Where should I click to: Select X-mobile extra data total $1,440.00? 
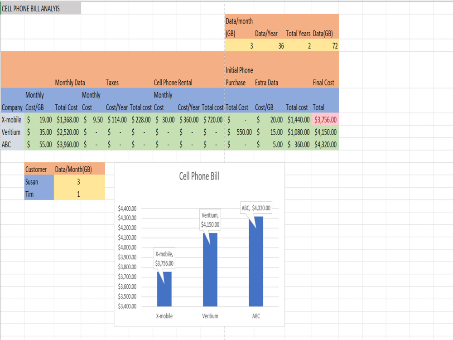click(x=299, y=119)
